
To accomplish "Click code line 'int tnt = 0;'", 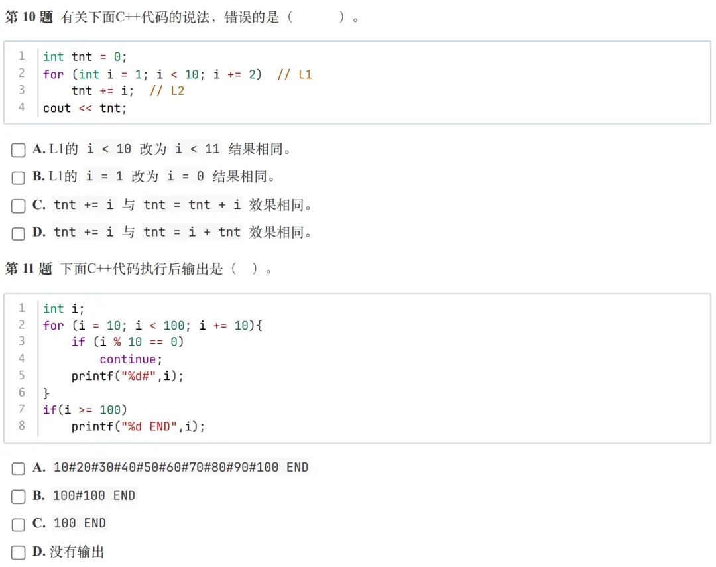I will pyautogui.click(x=85, y=56).
